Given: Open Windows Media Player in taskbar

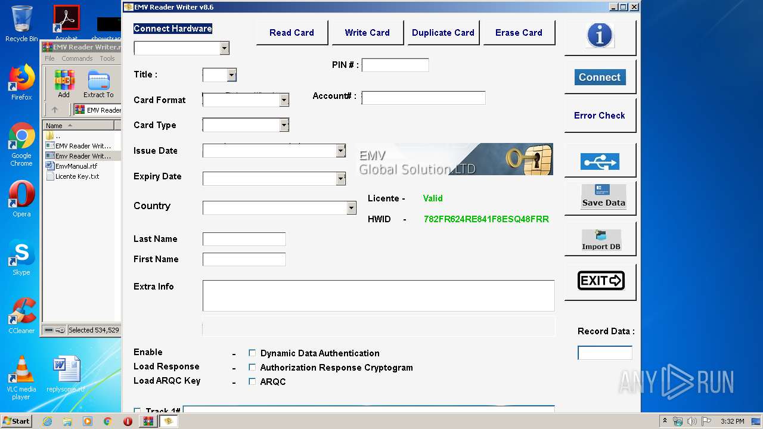Looking at the screenshot, I should click(x=88, y=421).
